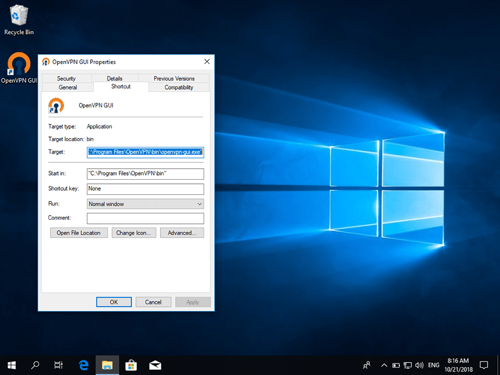Viewport: 500px width, 375px height.
Task: Select the OpenVPN GUI desktop shortcut
Action: point(19,68)
